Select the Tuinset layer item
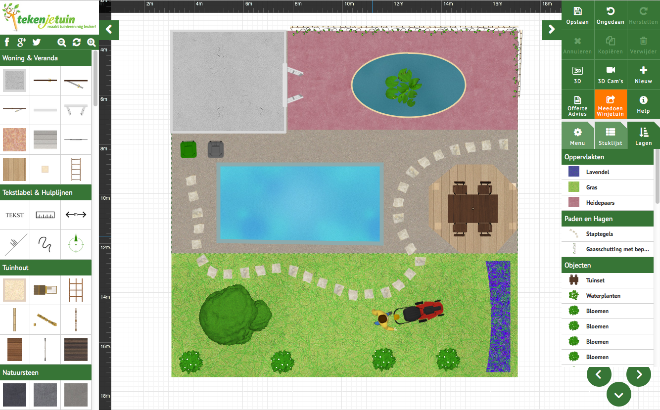Viewport: 660px width, 410px height. 596,280
